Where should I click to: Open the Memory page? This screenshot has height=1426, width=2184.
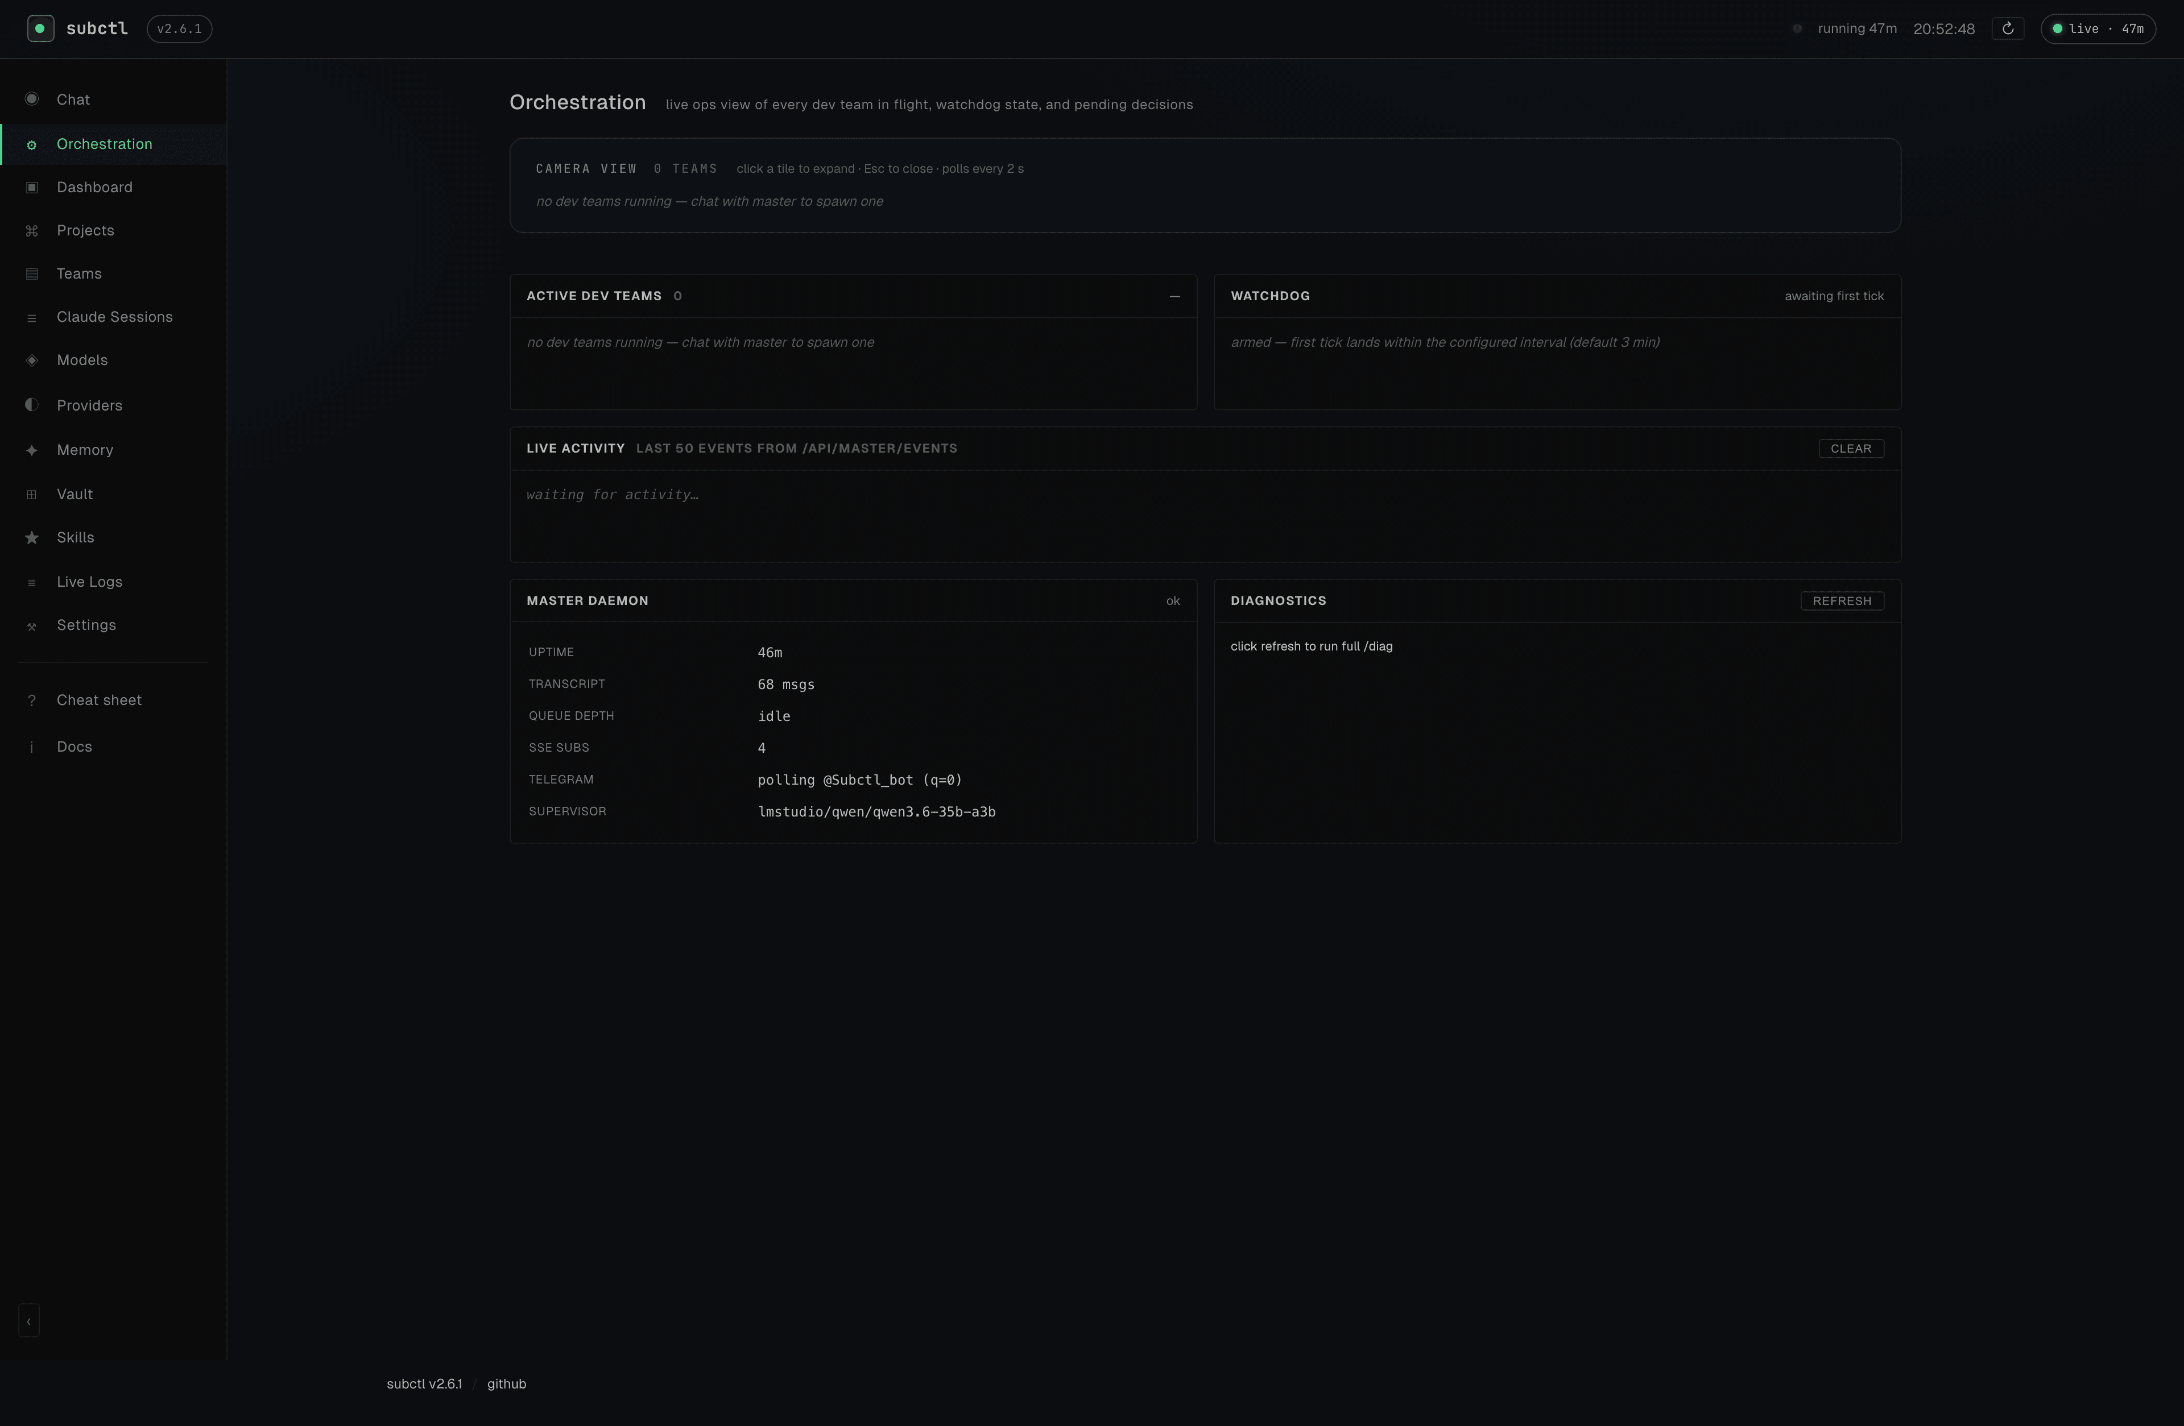coord(113,450)
